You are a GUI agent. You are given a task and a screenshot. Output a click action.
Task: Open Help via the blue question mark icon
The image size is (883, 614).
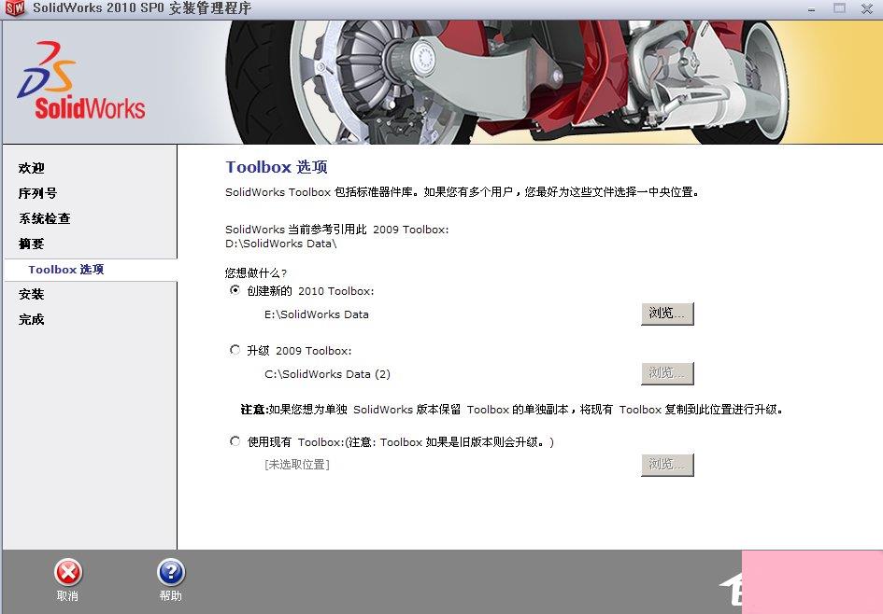point(171,573)
